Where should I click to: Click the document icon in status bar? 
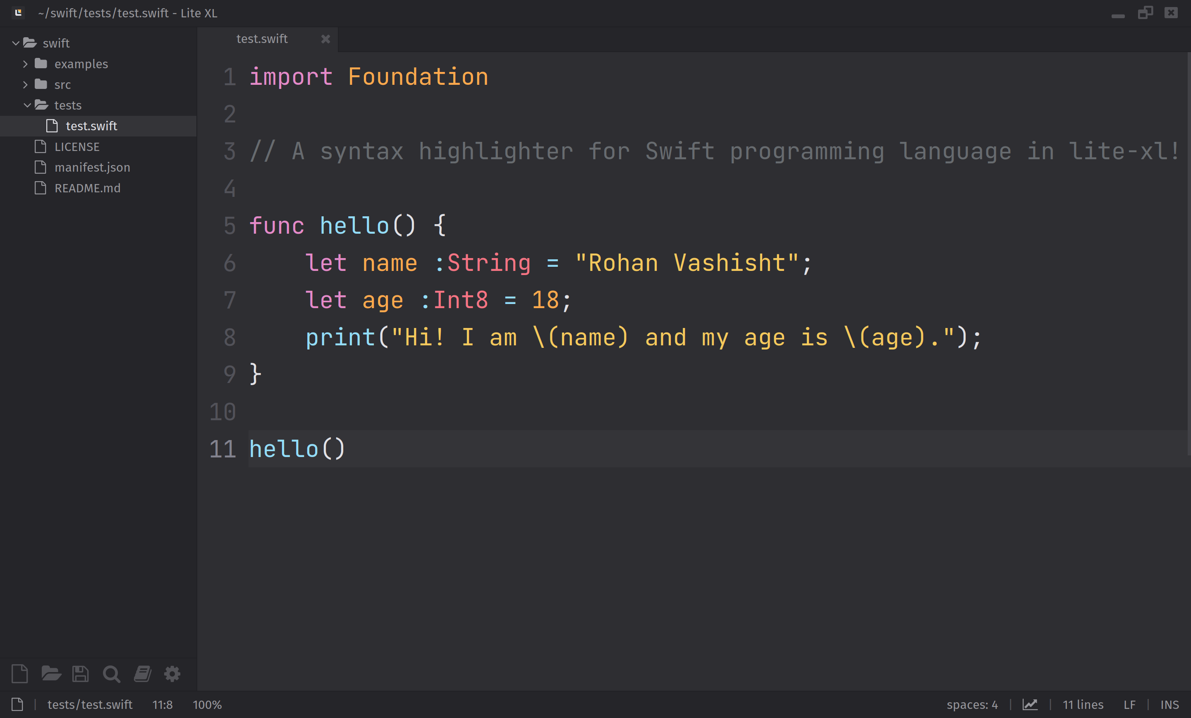click(17, 704)
